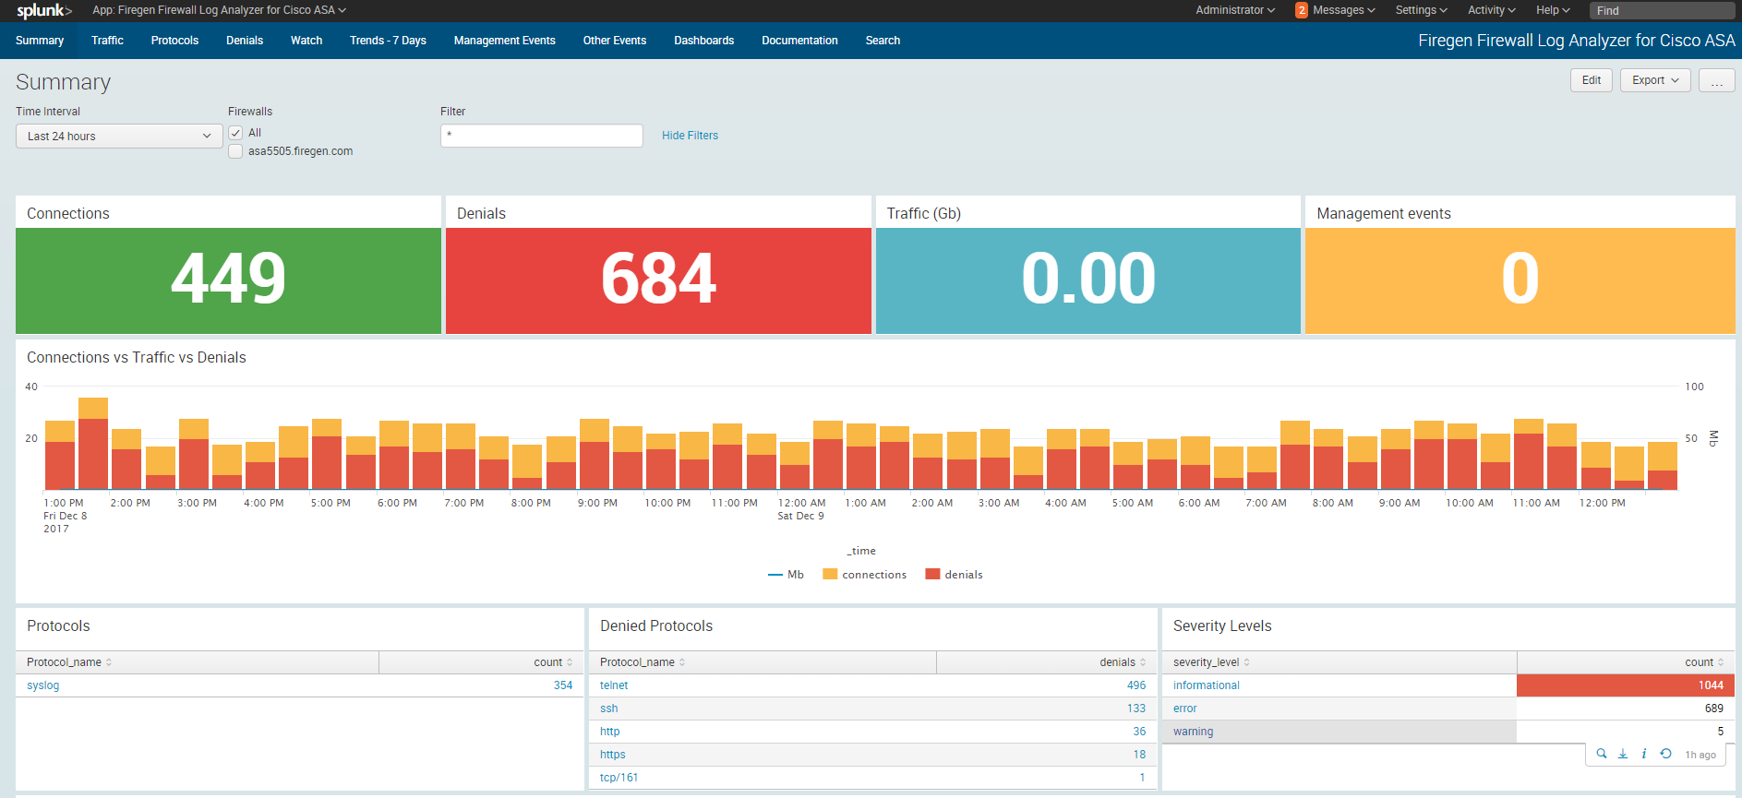Click the http denied protocol

click(609, 732)
